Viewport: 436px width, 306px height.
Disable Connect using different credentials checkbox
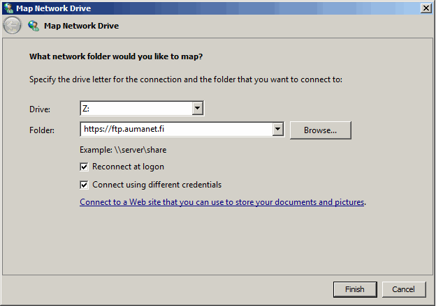[84, 185]
